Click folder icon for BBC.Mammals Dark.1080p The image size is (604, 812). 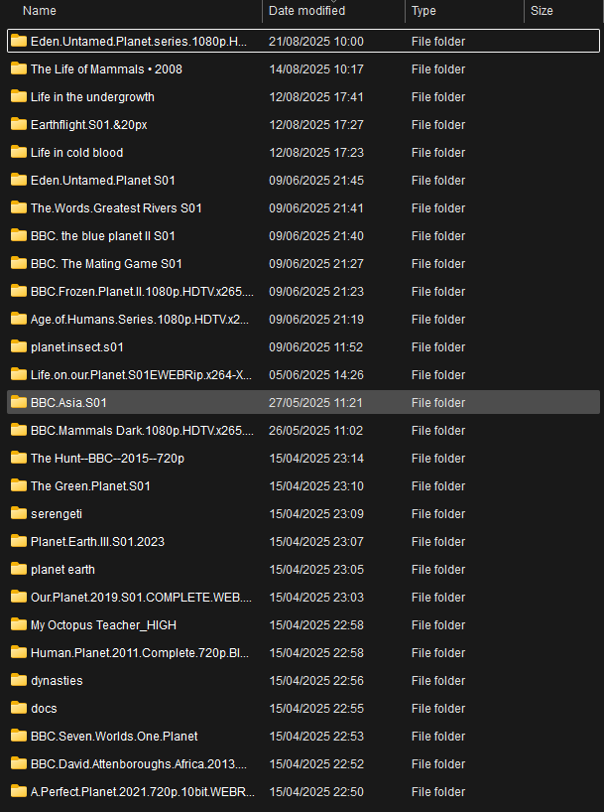19,431
